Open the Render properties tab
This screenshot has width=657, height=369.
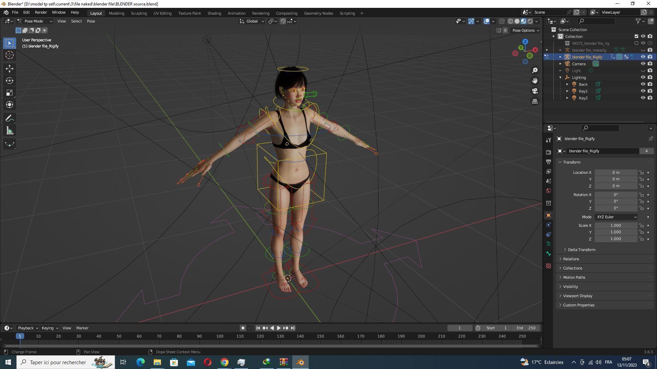(x=549, y=152)
